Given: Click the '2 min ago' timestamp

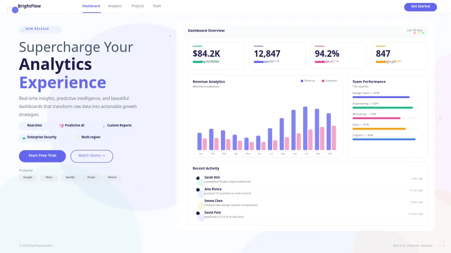Looking at the screenshot, I should [417, 178].
